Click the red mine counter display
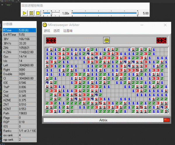175x145 pixels. [51, 40]
